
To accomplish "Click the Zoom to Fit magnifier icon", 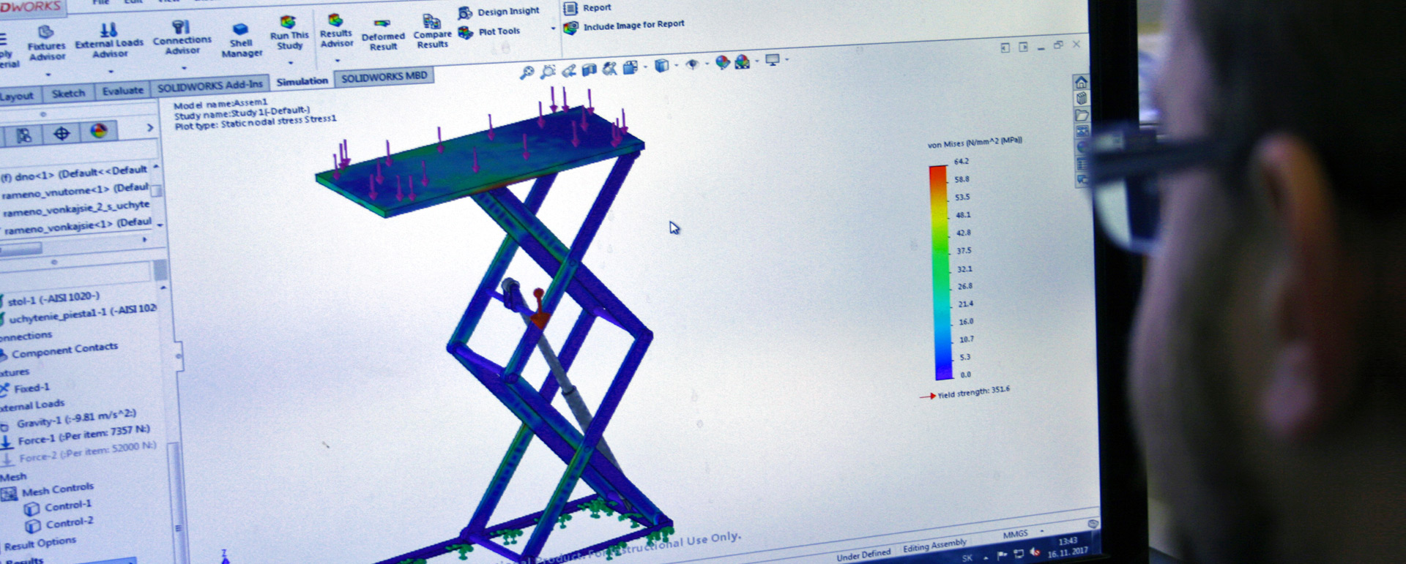I will [x=527, y=72].
